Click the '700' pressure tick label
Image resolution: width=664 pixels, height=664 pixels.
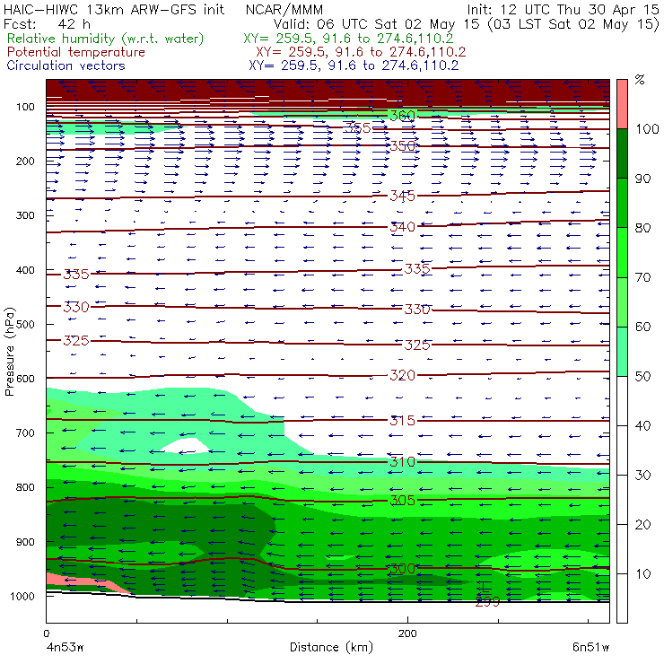(25, 433)
